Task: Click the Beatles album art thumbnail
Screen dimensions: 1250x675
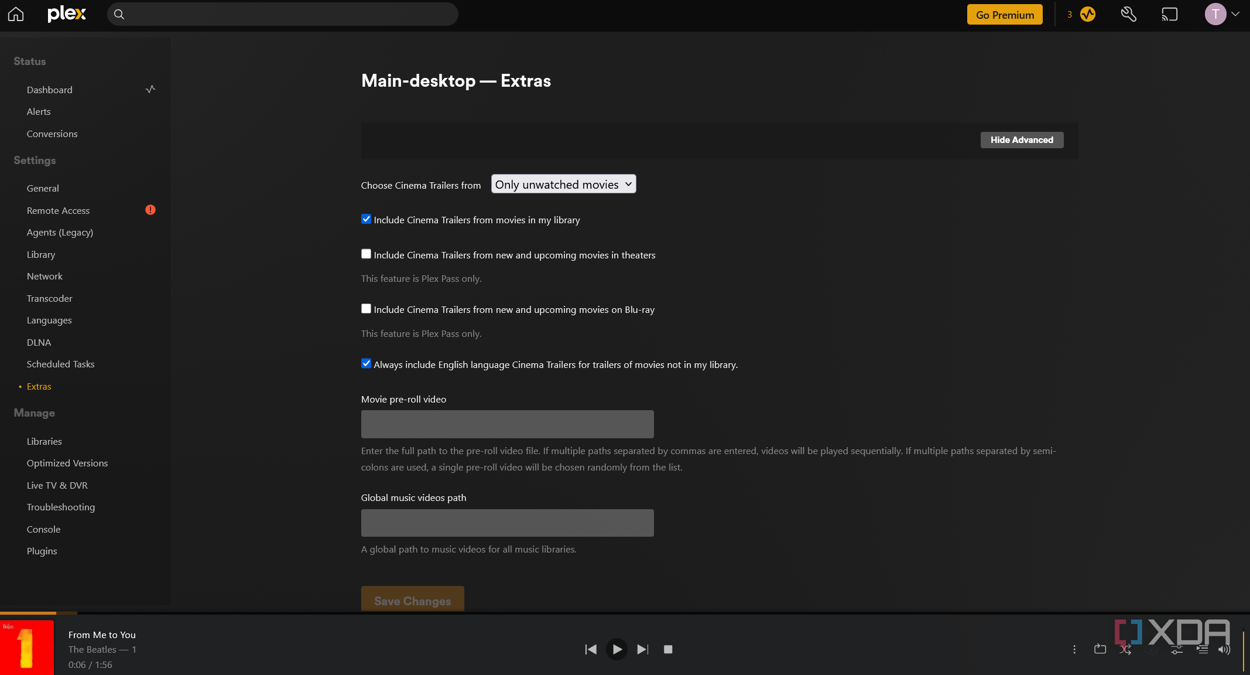Action: [27, 647]
